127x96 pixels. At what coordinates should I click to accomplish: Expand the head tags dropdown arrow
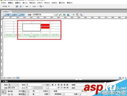(x=23, y=6)
